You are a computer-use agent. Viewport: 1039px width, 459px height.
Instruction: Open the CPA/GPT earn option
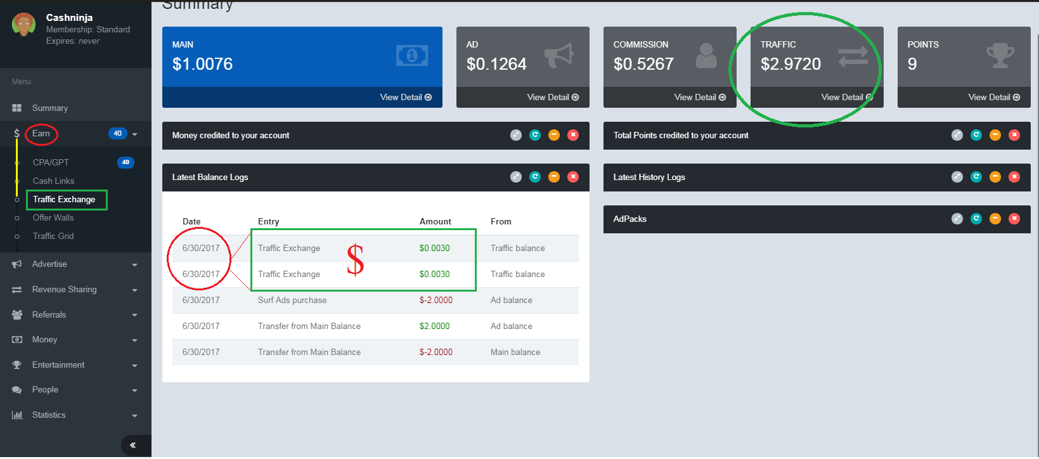tap(51, 162)
